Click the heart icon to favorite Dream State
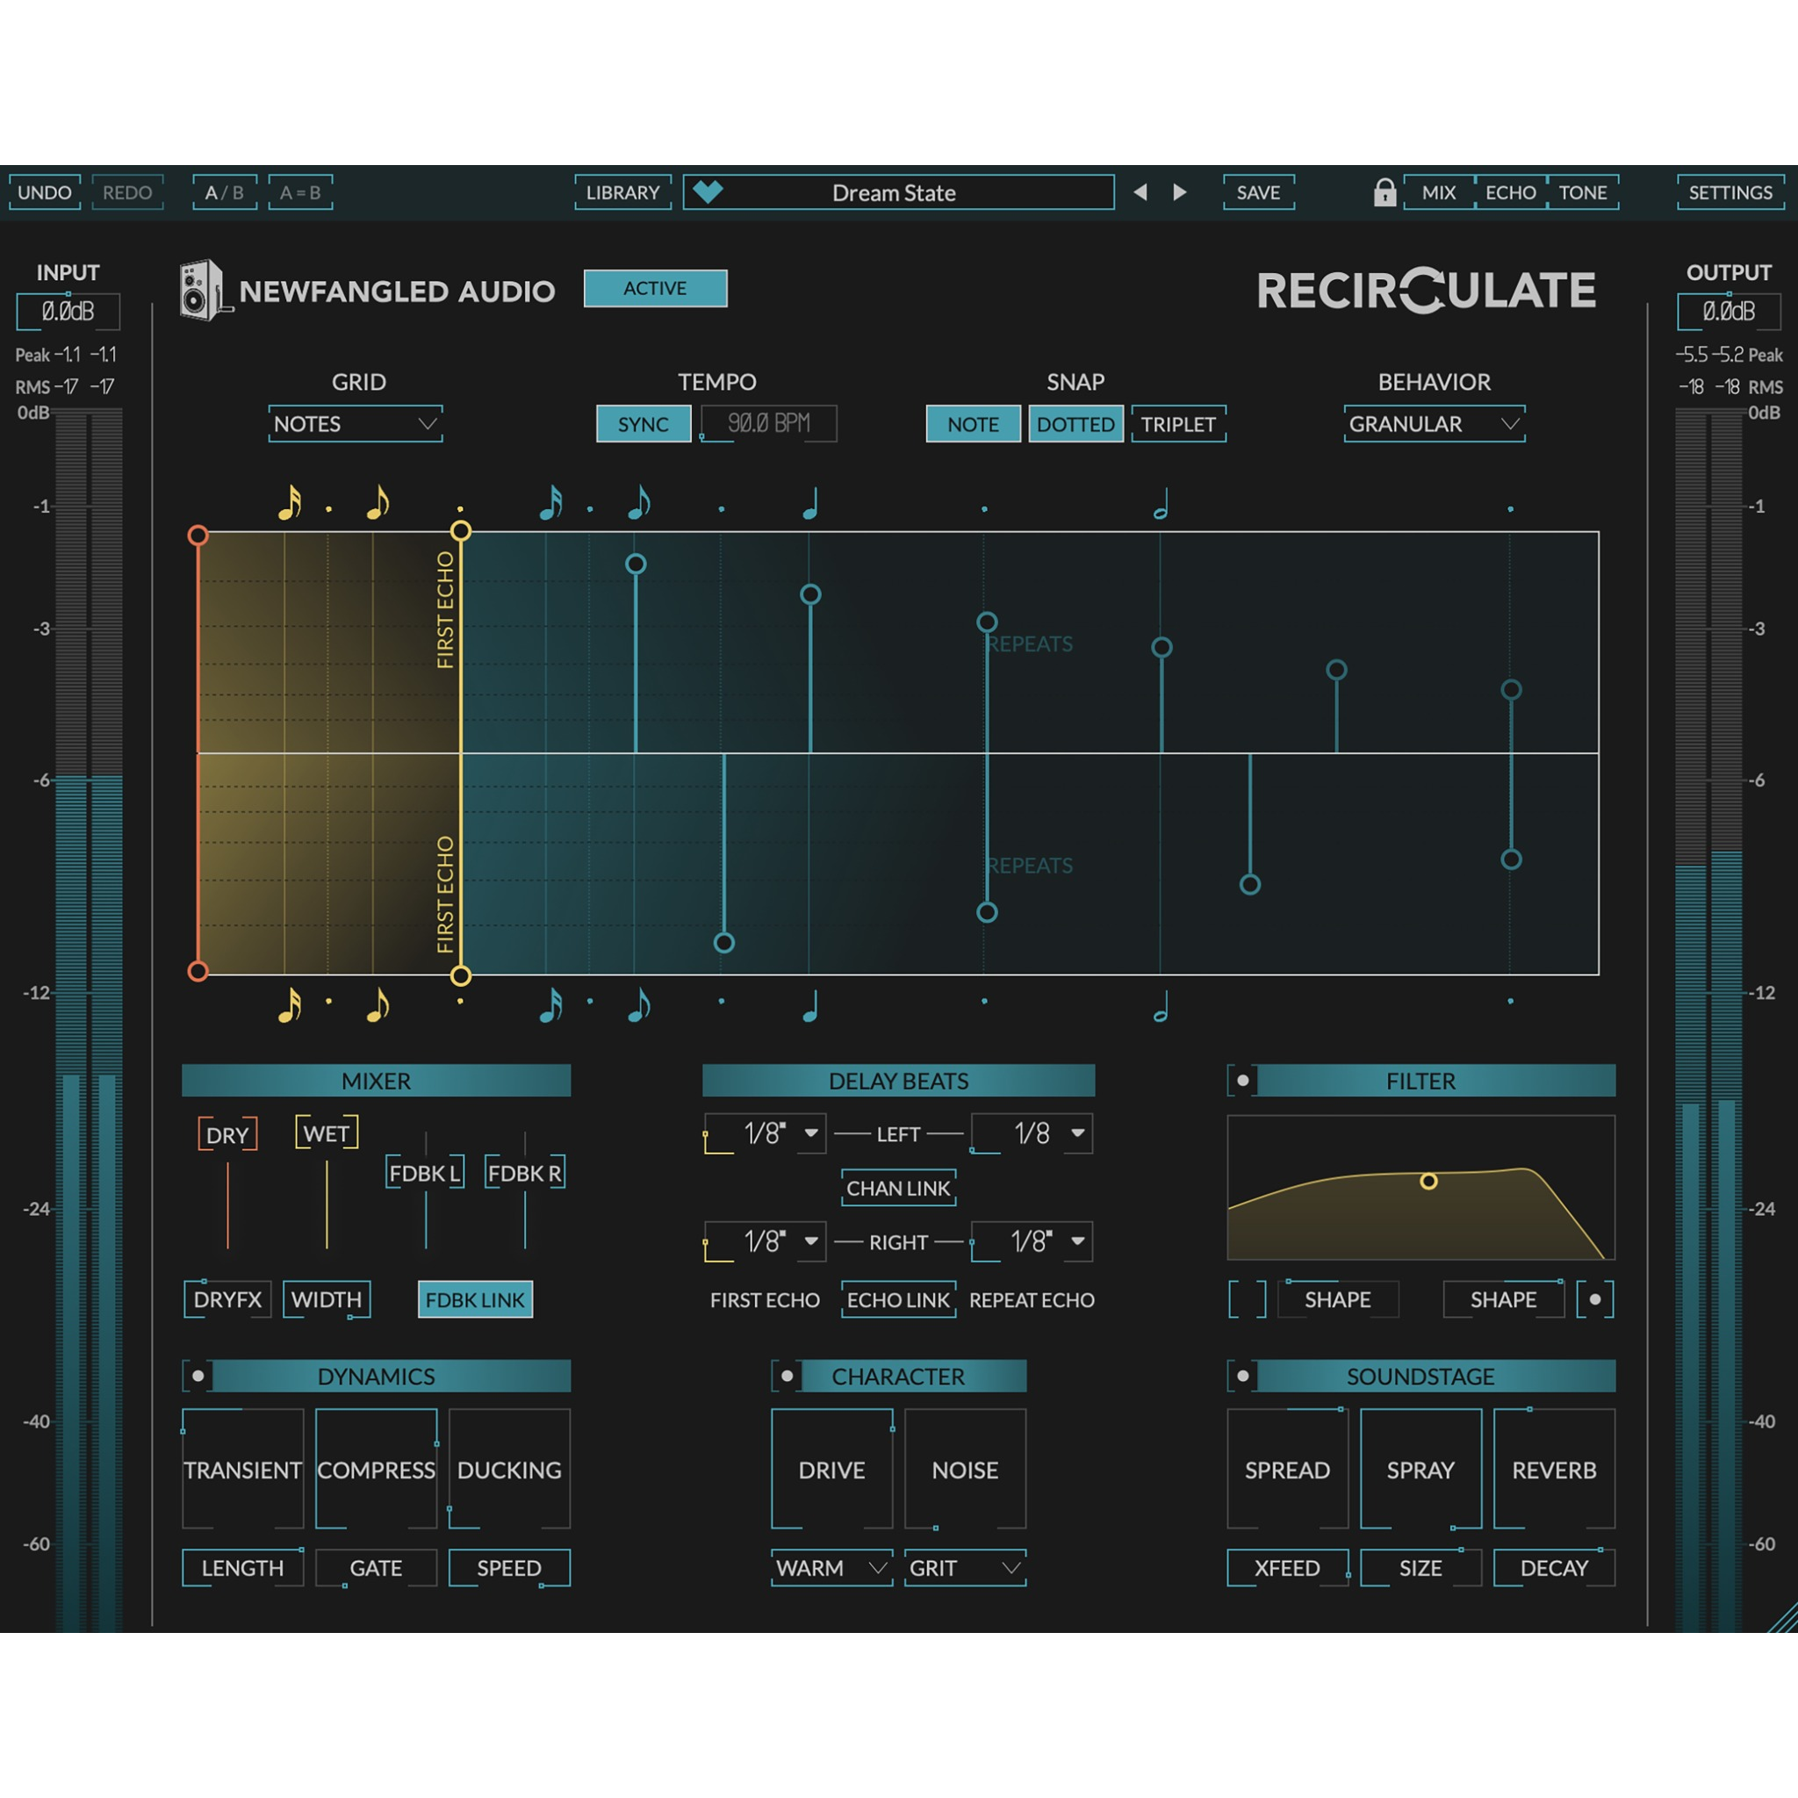 pos(709,192)
